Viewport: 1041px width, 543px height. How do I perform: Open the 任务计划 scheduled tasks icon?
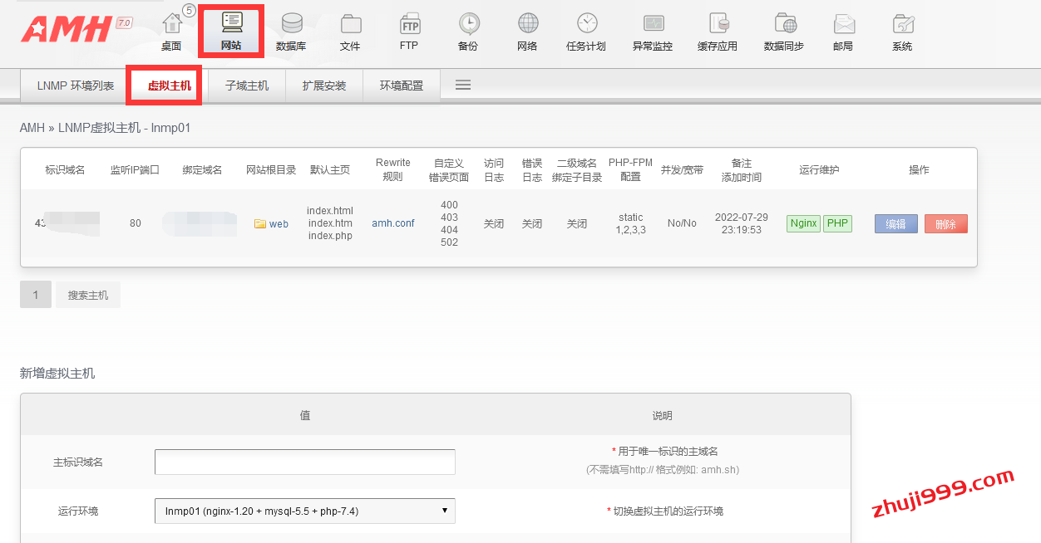[x=586, y=32]
